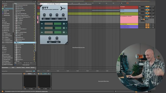Click the Add tag field
Screen dimensions: 166x93
pos(31,63)
